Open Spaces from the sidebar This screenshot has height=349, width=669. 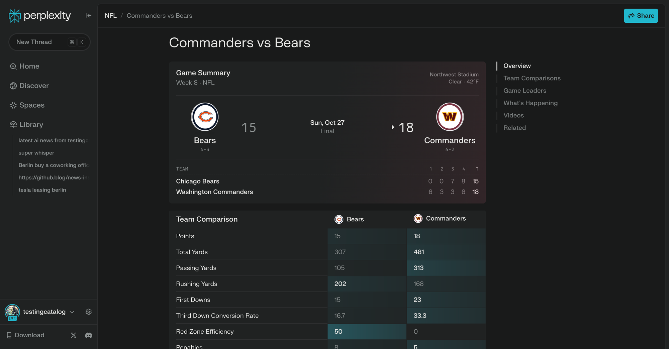(x=32, y=105)
